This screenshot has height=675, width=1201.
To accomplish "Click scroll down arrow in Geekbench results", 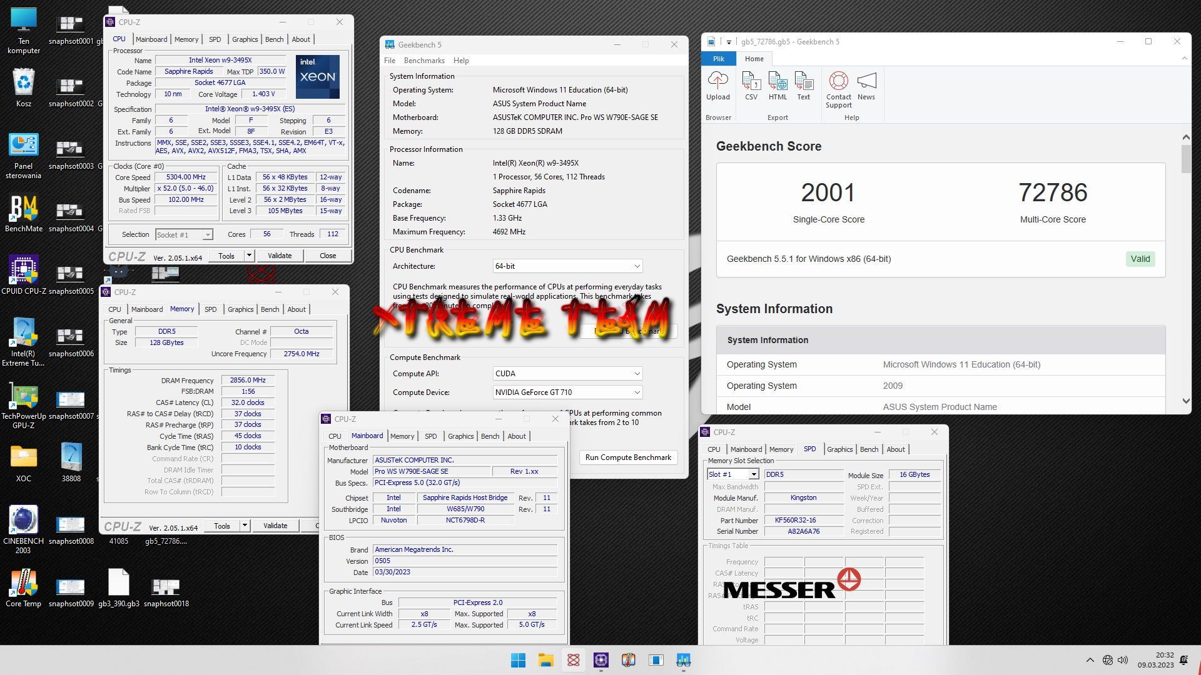I will click(1186, 401).
